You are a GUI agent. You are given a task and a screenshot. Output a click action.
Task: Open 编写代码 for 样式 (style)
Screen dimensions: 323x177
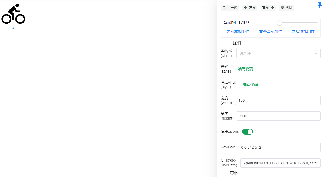coord(245,69)
